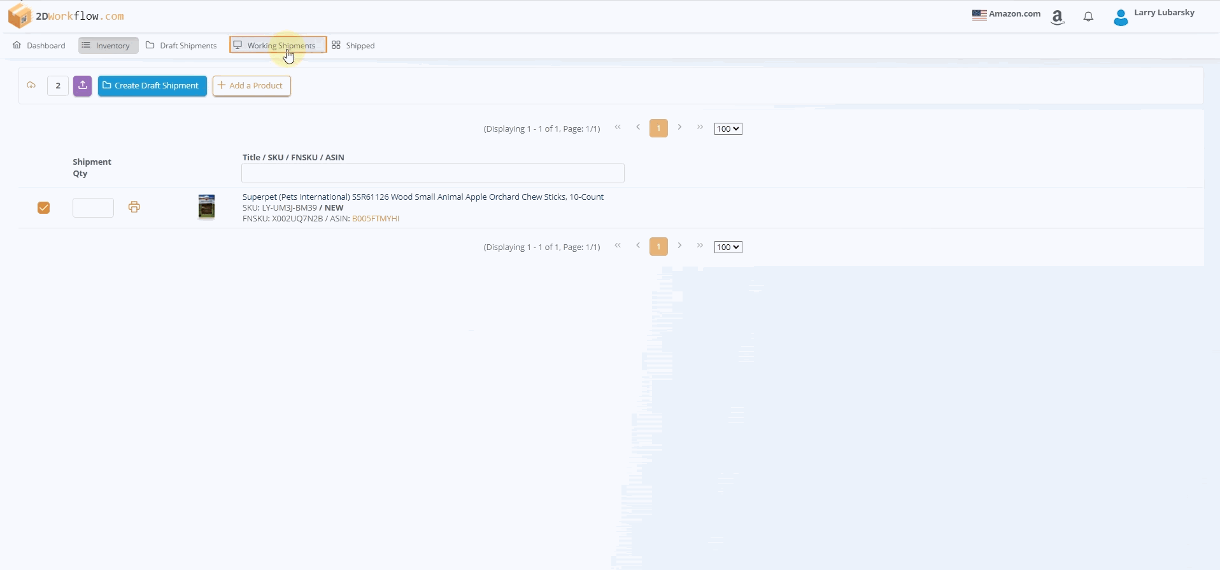Open the Draft Shipments tab

pos(181,45)
